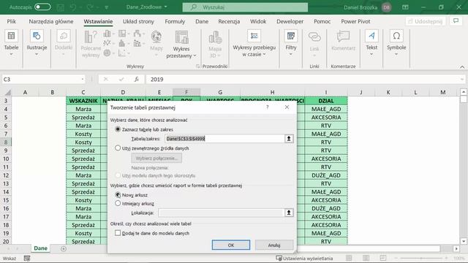Open the Filtry group
468x263 pixels.
pyautogui.click(x=291, y=44)
